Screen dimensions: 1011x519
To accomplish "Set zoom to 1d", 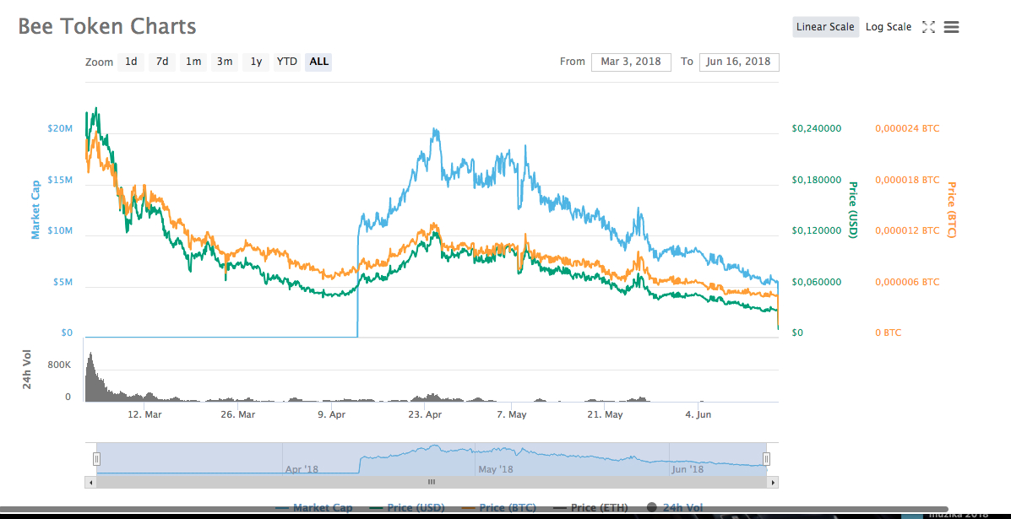I will click(131, 62).
